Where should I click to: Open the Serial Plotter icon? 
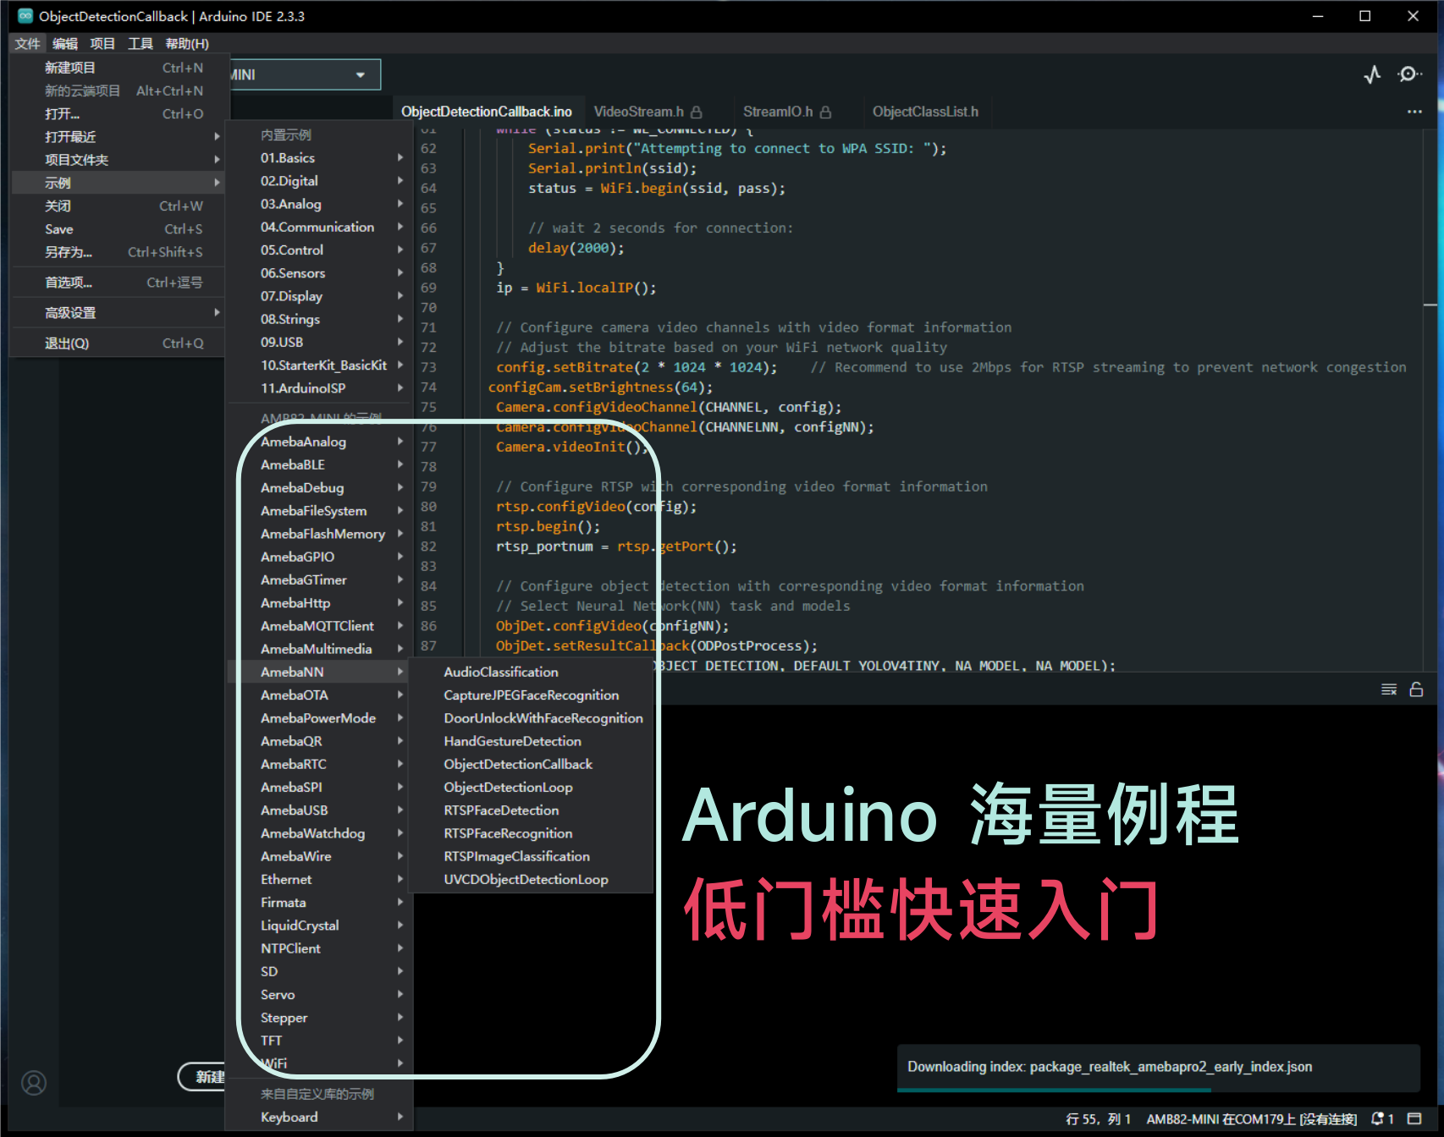tap(1372, 74)
